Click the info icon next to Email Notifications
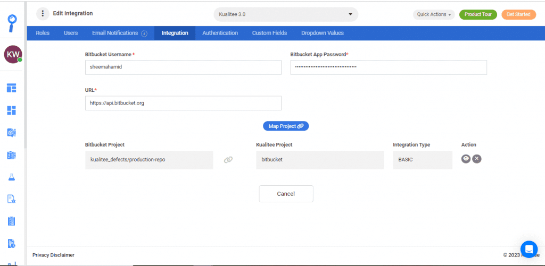Image resolution: width=545 pixels, height=266 pixels. [x=144, y=33]
